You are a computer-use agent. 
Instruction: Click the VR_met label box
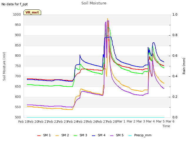(32, 12)
